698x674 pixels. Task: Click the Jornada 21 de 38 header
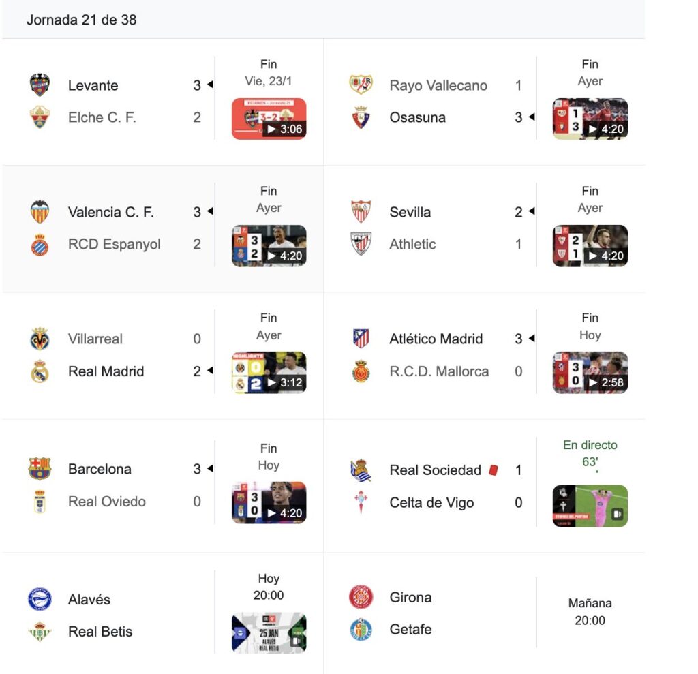pos(82,20)
